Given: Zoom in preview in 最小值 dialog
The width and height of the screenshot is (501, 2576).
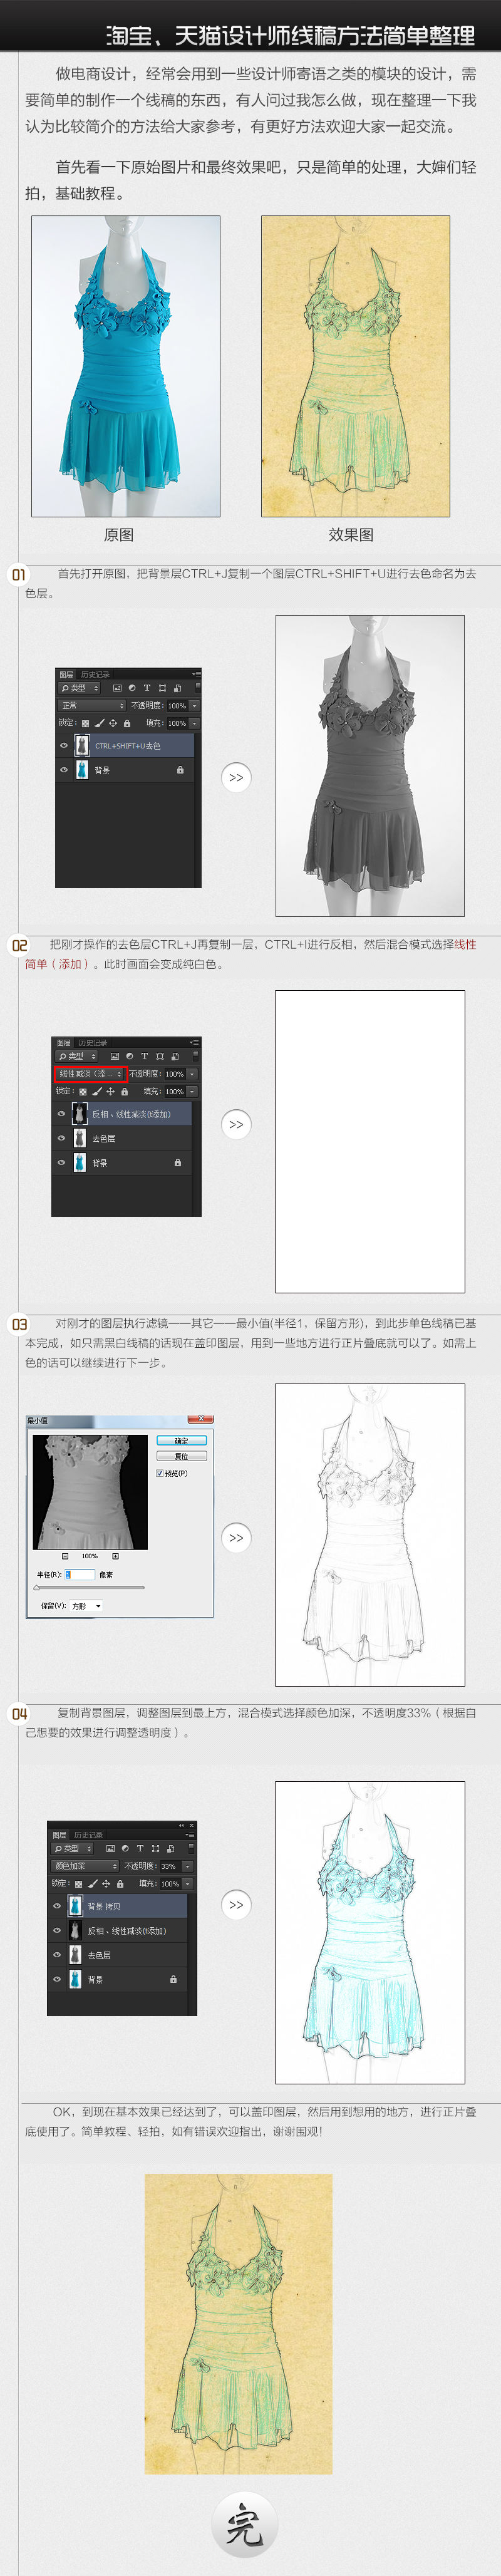Looking at the screenshot, I should tap(115, 1556).
